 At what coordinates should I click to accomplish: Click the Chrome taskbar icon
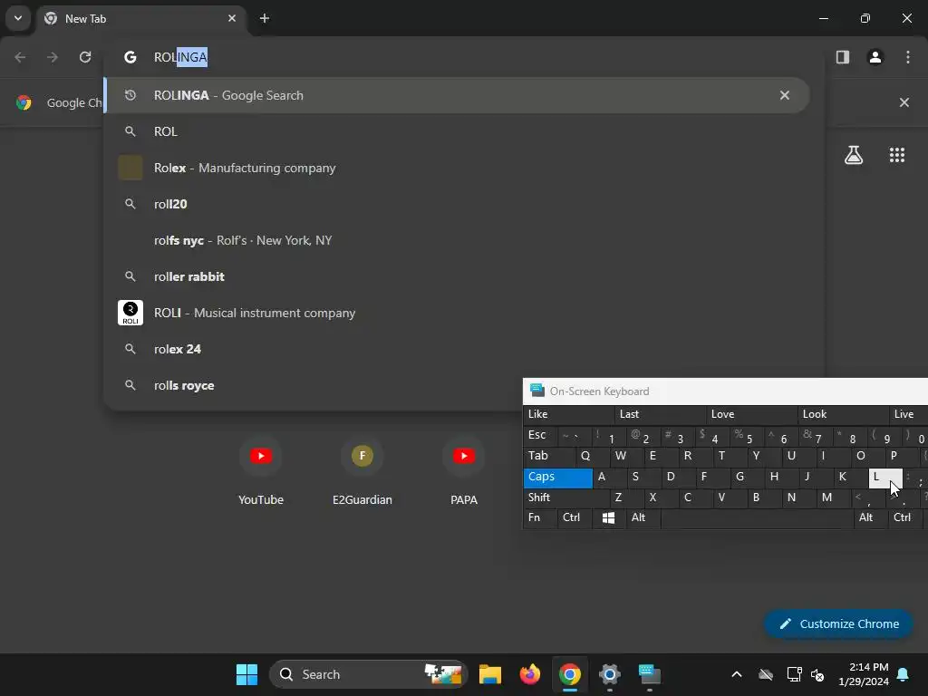[x=569, y=674]
